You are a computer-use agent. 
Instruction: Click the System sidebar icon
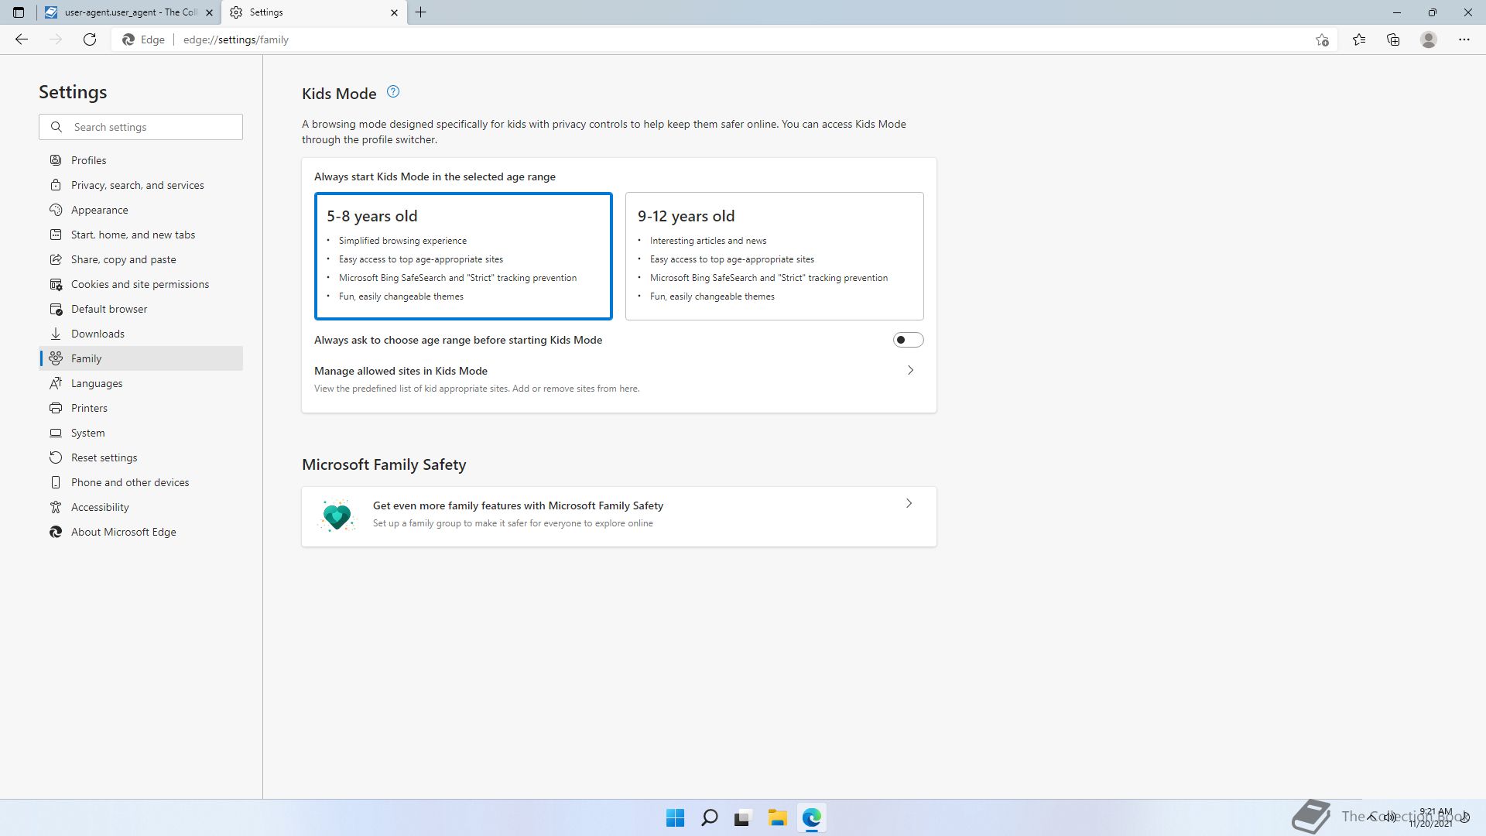(x=56, y=433)
